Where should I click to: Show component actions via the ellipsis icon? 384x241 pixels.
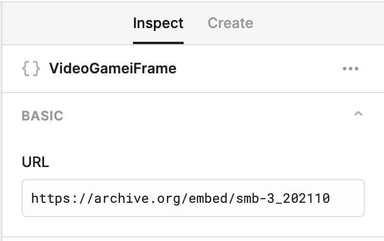(351, 69)
